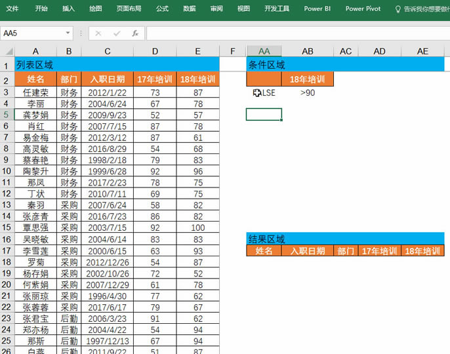Select column C header
The image size is (450, 354).
108,51
